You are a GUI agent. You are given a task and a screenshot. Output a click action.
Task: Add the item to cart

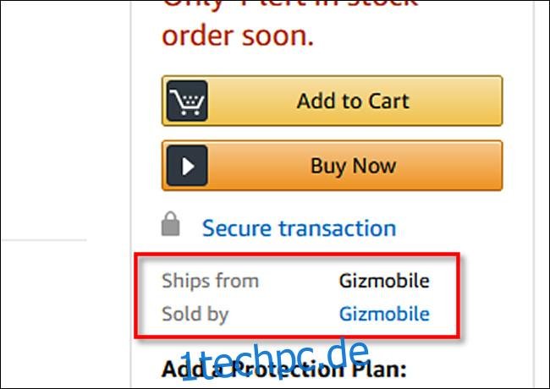point(333,101)
